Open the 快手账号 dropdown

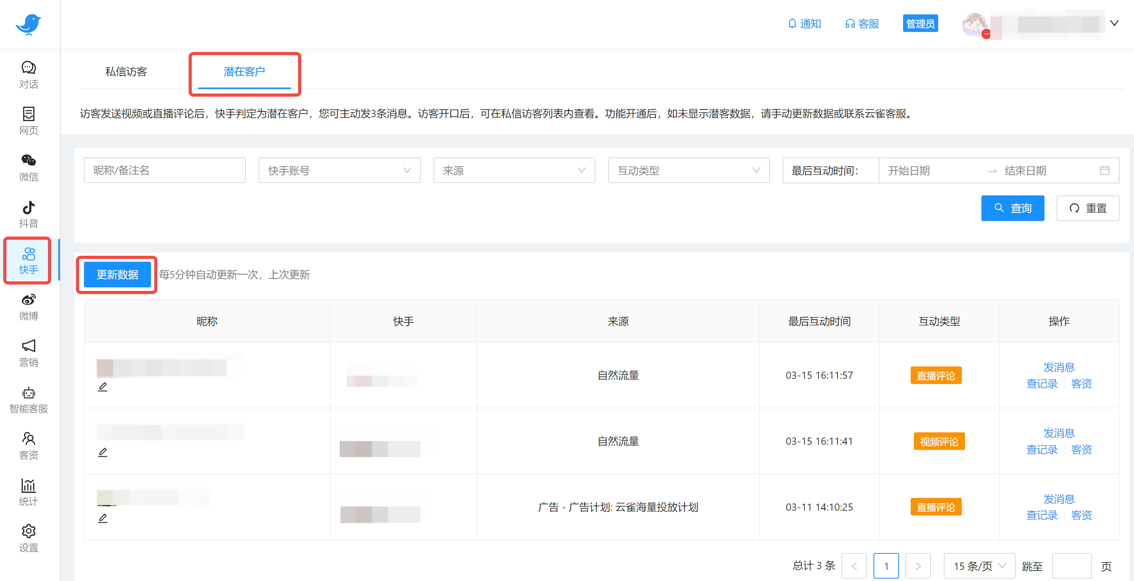point(339,170)
